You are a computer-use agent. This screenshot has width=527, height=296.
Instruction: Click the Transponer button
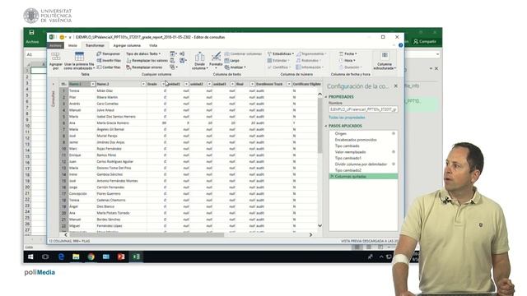point(108,53)
